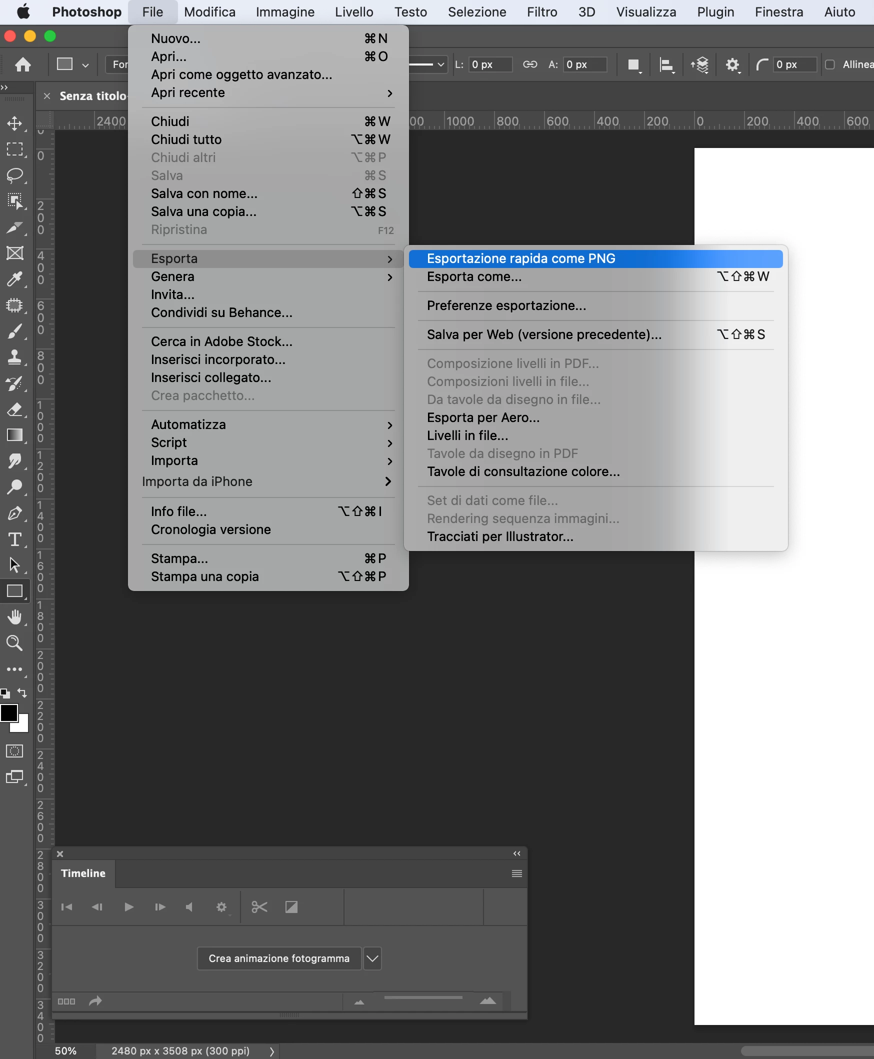The height and width of the screenshot is (1059, 874).
Task: Click the Timeline split scissors icon
Action: 259,907
